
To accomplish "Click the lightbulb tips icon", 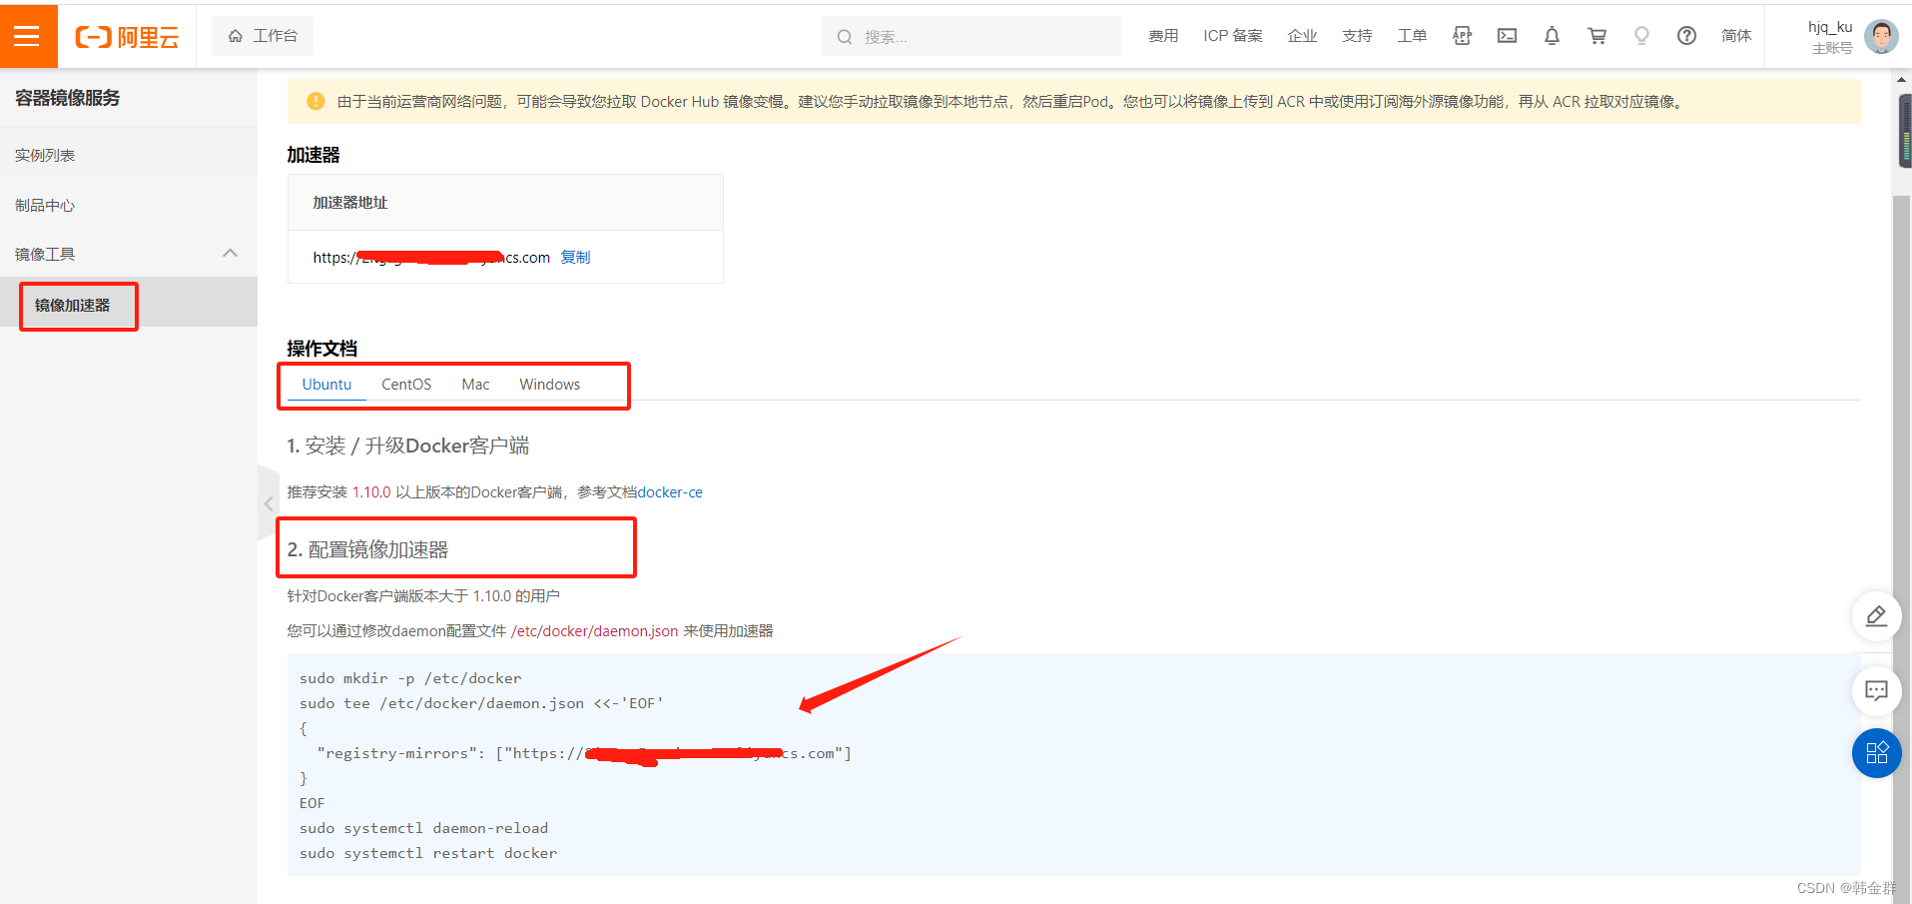I will (1641, 36).
